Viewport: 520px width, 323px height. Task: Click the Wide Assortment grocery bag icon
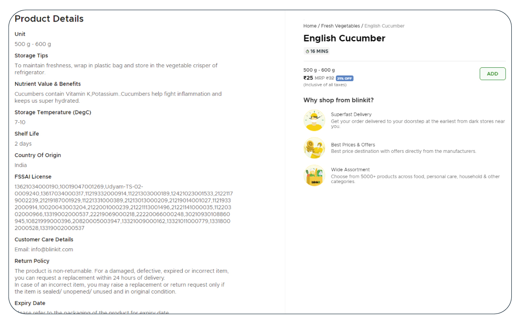[314, 176]
